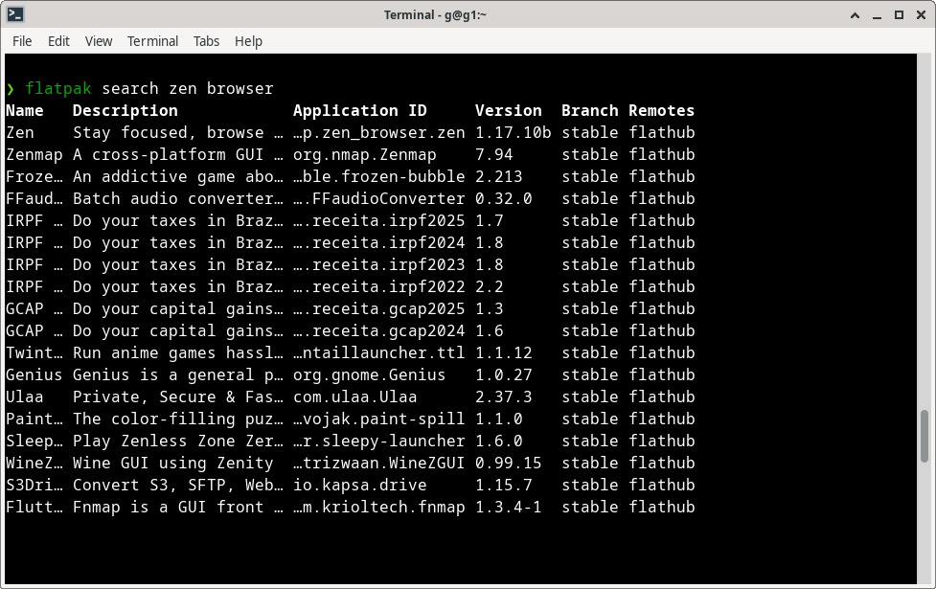Click version '1.15.7' text

click(504, 486)
